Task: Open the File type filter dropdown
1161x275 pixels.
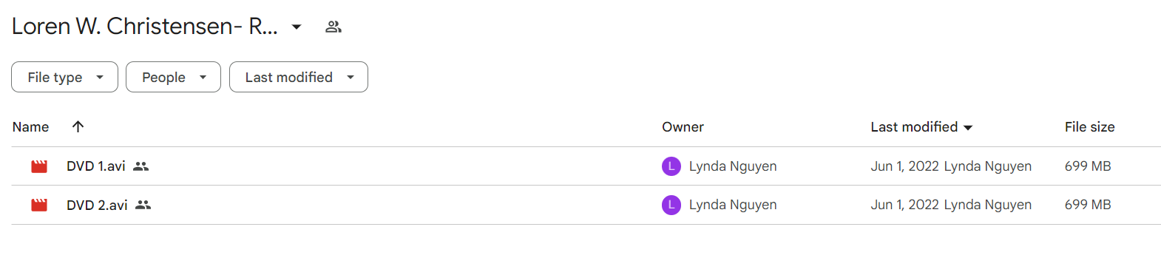Action: coord(64,77)
